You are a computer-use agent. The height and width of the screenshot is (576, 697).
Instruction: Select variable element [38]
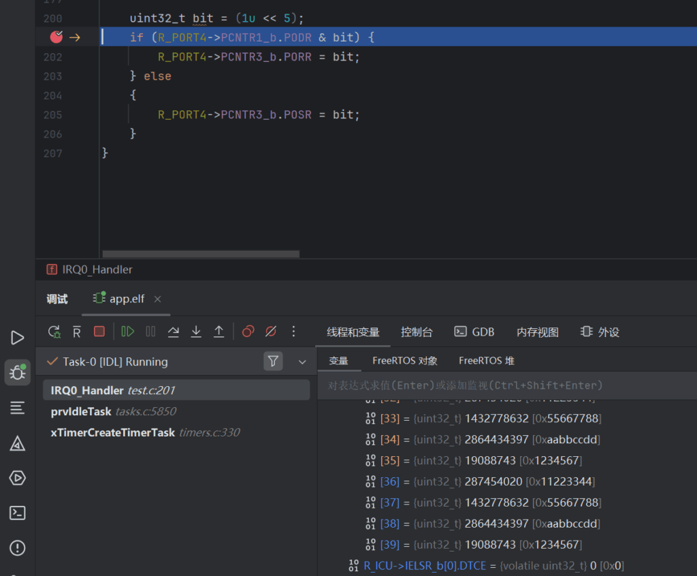point(483,524)
